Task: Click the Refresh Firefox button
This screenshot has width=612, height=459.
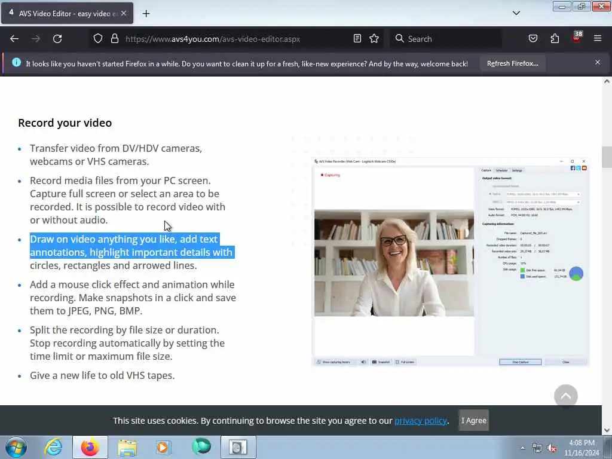Action: coord(512,63)
